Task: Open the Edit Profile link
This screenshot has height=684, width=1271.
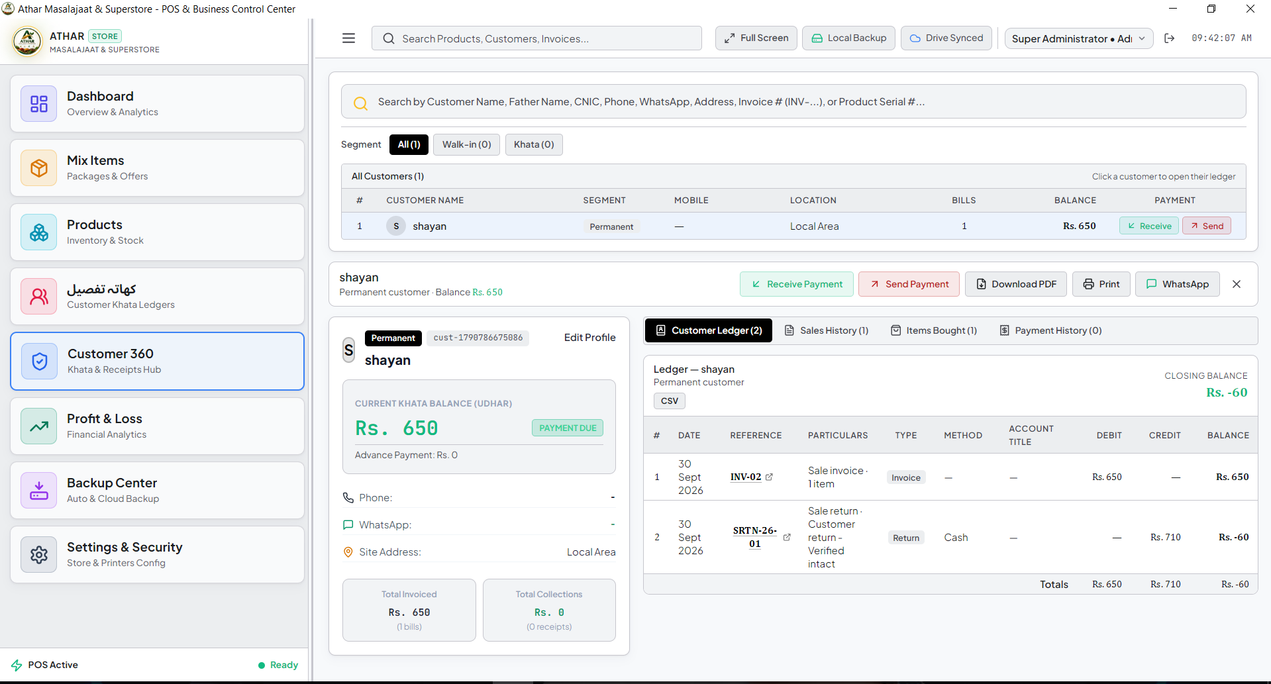Action: point(589,338)
